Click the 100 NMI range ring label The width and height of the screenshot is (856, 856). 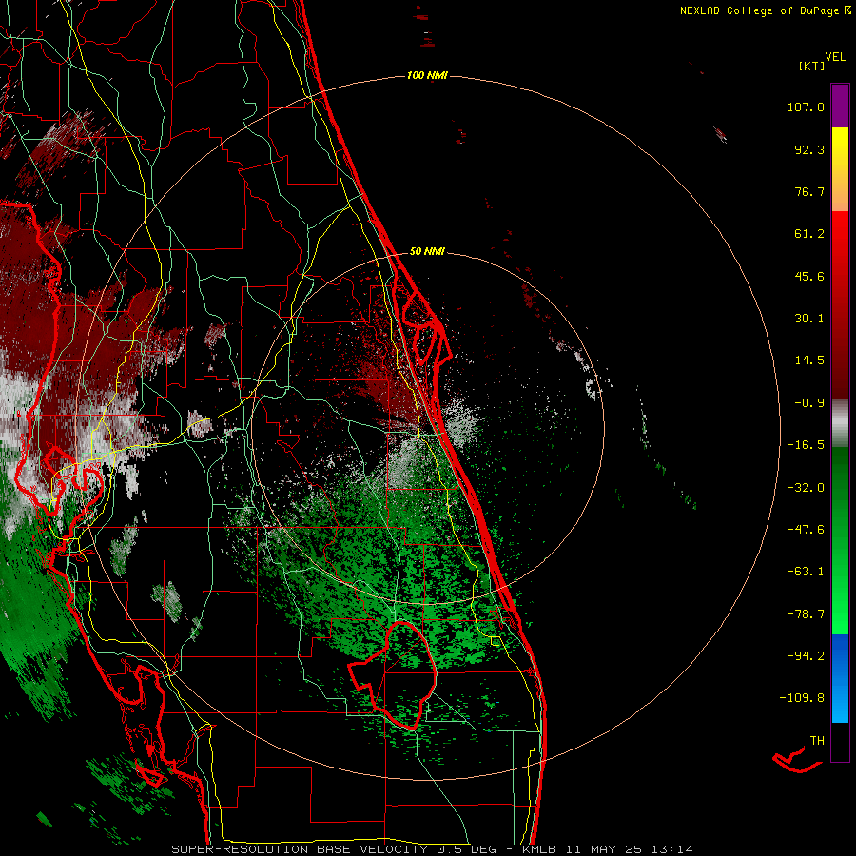coord(427,75)
